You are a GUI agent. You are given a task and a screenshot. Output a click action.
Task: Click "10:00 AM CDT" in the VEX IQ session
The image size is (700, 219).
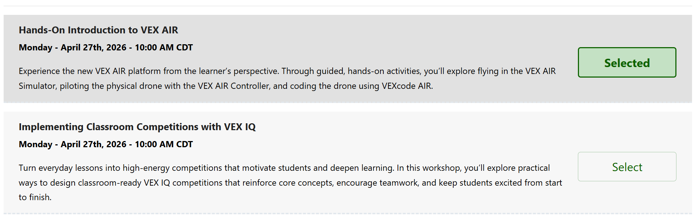164,144
